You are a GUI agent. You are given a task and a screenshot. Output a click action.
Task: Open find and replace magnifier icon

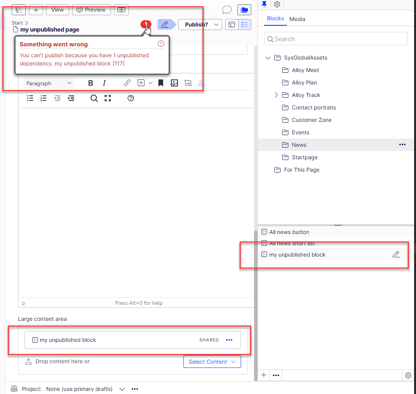pyautogui.click(x=94, y=98)
